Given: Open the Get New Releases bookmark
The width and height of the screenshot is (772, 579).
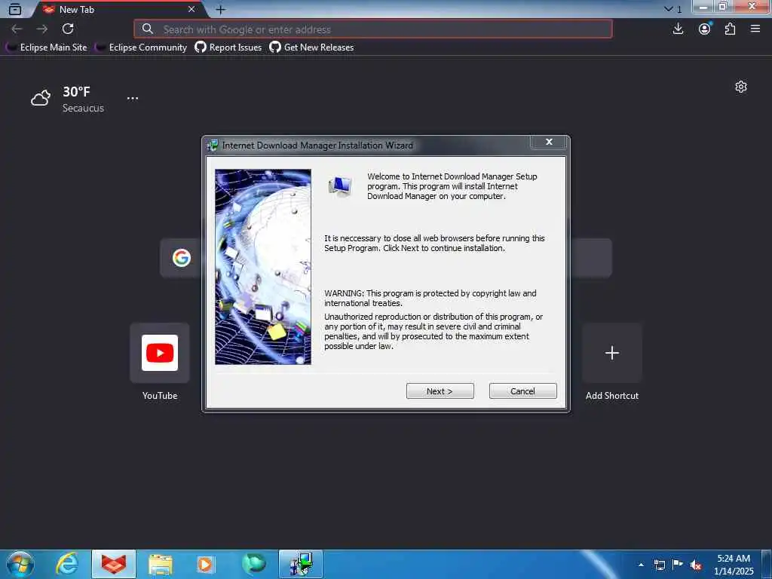Looking at the screenshot, I should coord(311,47).
